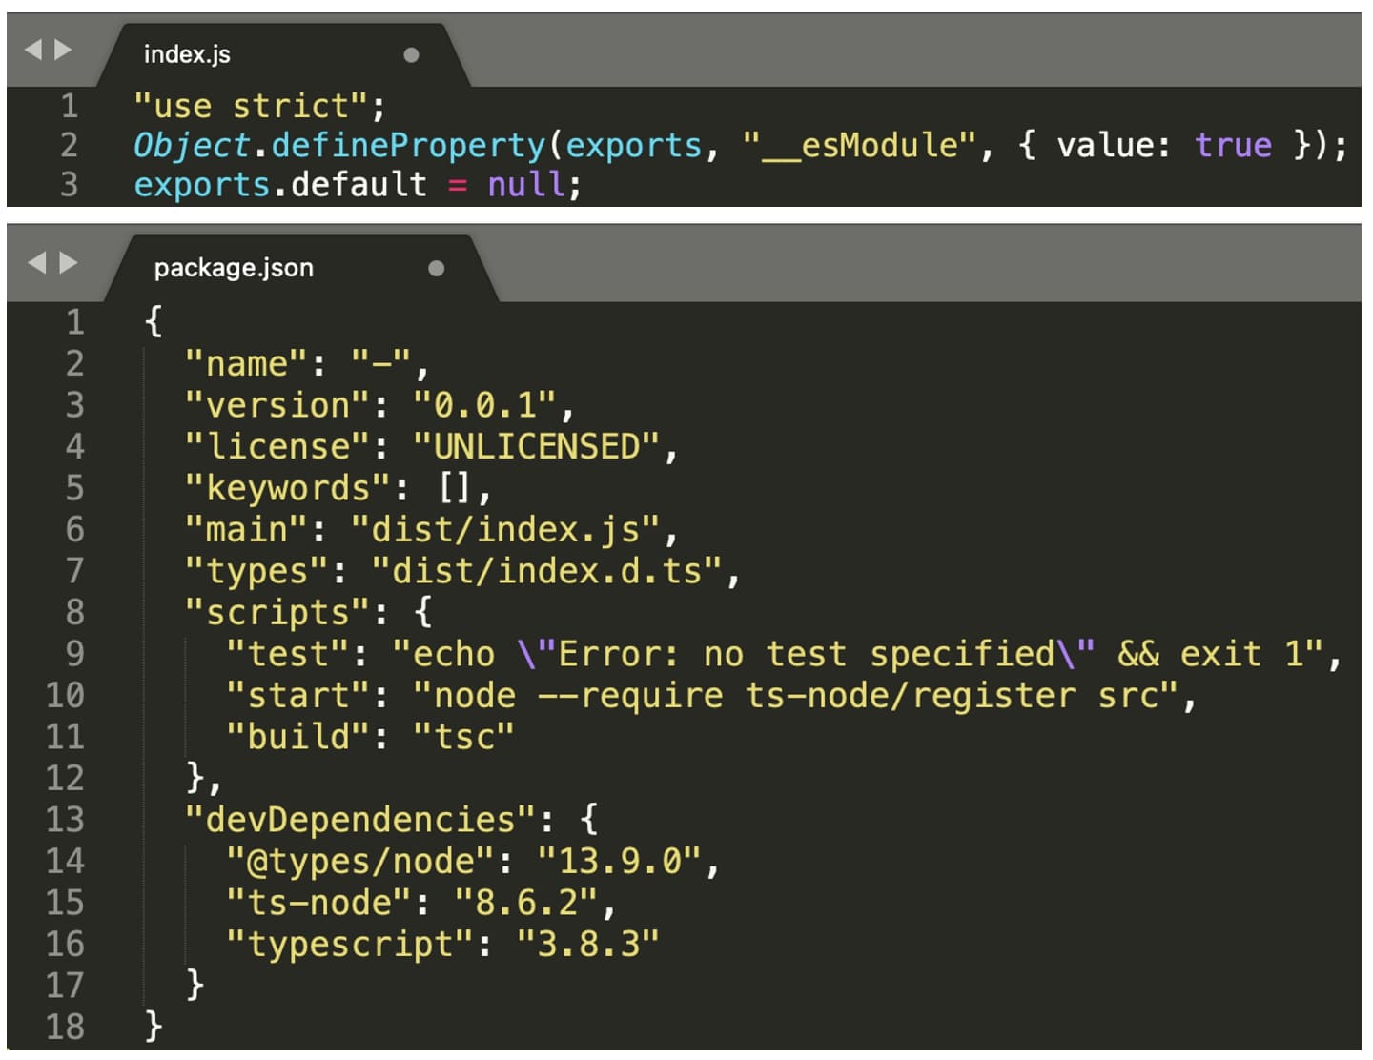The height and width of the screenshot is (1060, 1373).
Task: Click the "devDependencies" key
Action: 360,820
